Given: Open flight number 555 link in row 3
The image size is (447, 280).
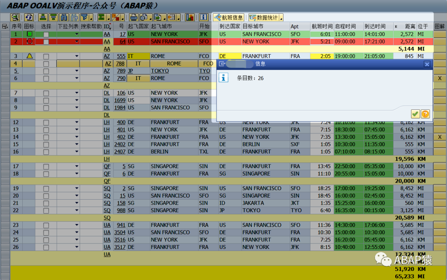Looking at the screenshot, I should (x=121, y=56).
